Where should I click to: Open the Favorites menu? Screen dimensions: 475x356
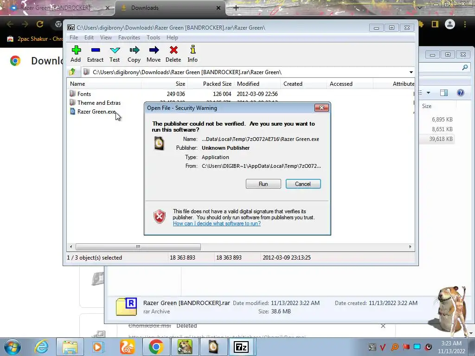tap(129, 37)
